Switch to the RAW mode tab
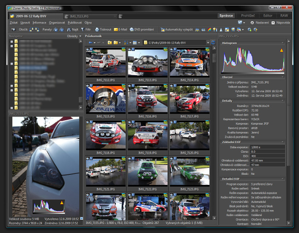The height and width of the screenshot is (233, 299). pyautogui.click(x=284, y=16)
